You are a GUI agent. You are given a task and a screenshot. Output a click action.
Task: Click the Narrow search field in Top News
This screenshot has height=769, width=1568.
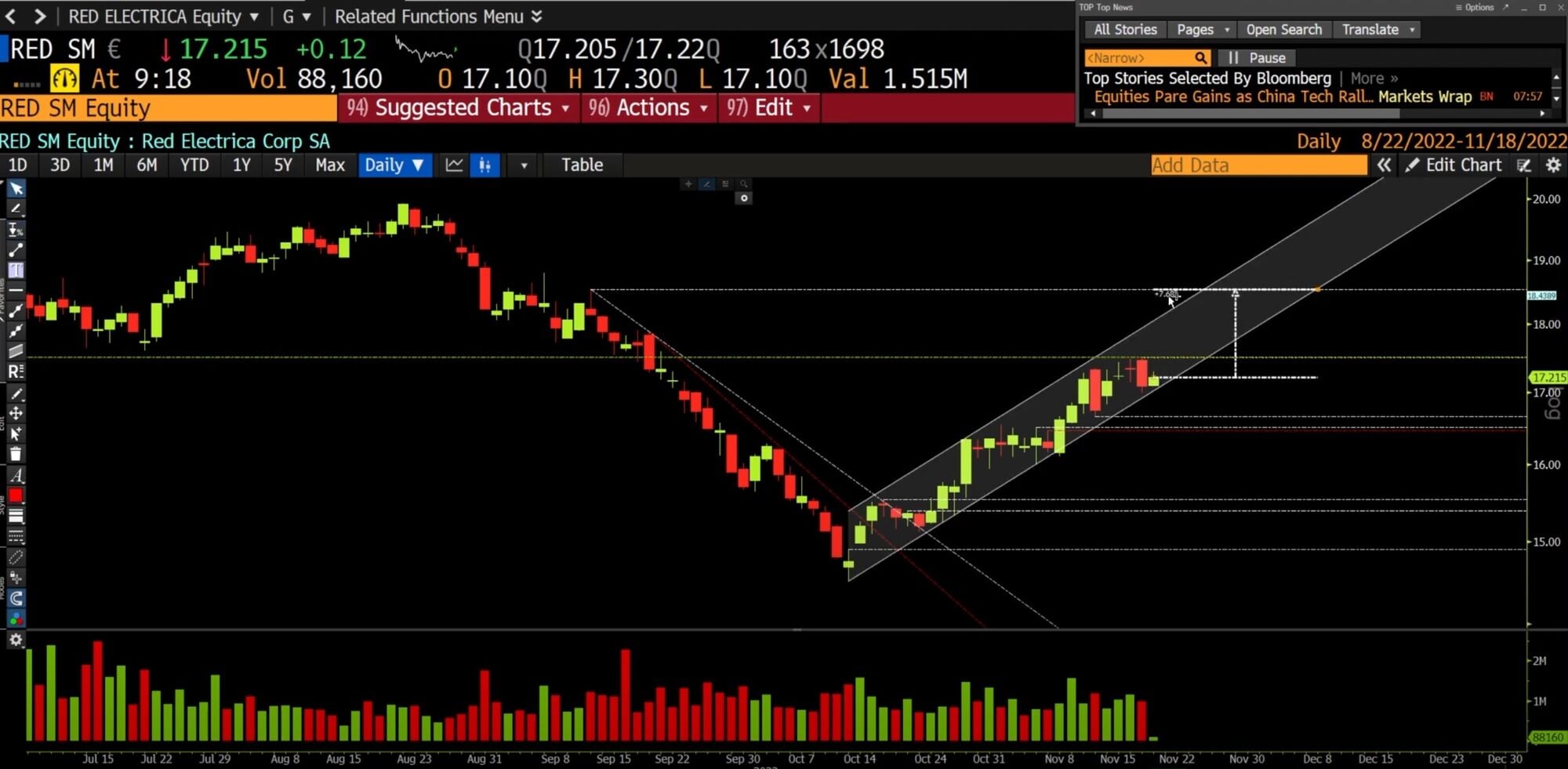[x=1148, y=58]
